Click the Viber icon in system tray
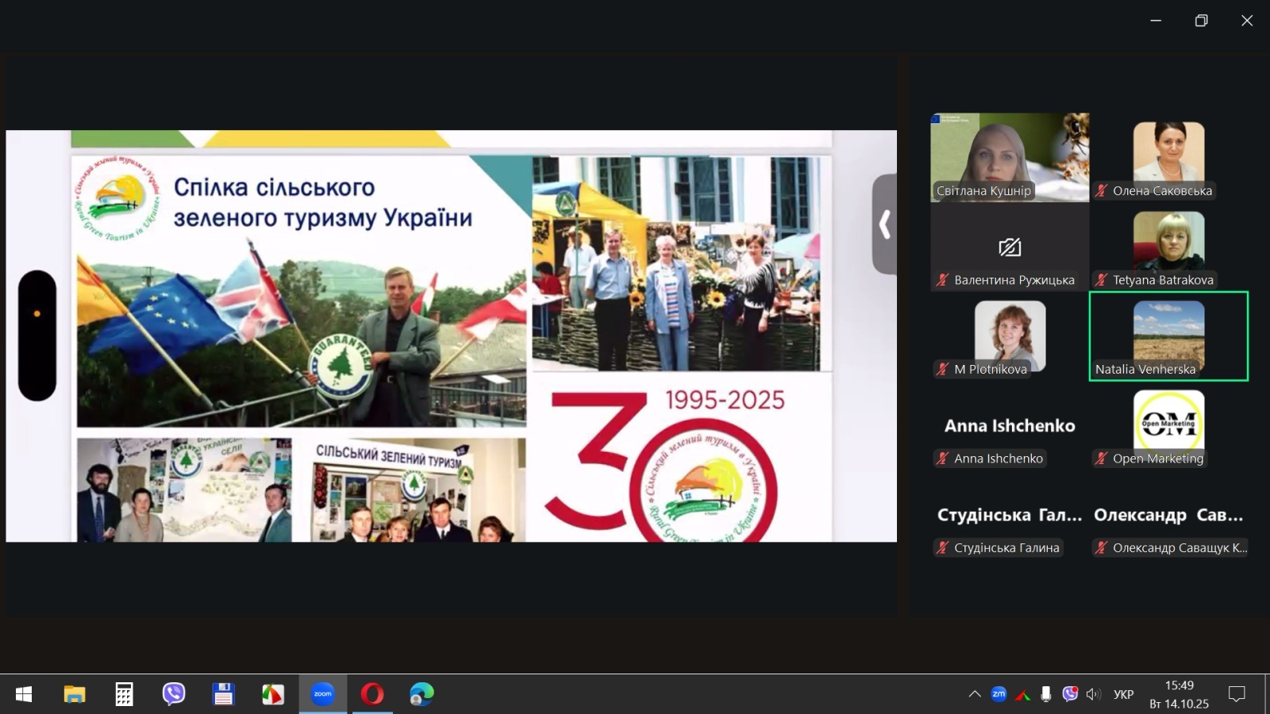The height and width of the screenshot is (714, 1270). (1070, 694)
